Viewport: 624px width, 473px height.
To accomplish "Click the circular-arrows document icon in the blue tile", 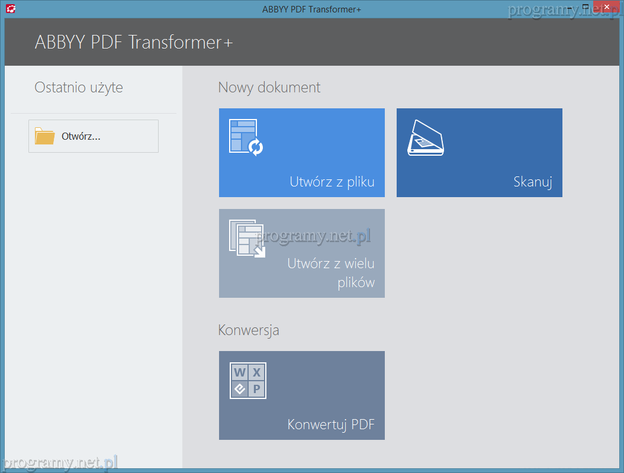I will pos(246,137).
